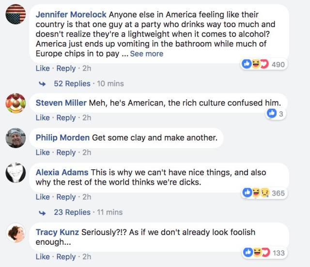View reactions on Jennifer's comment (490)

(264, 64)
